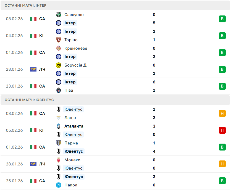Select the Останні матчі: Інтер header
This screenshot has width=231, height=190.
click(x=25, y=5)
